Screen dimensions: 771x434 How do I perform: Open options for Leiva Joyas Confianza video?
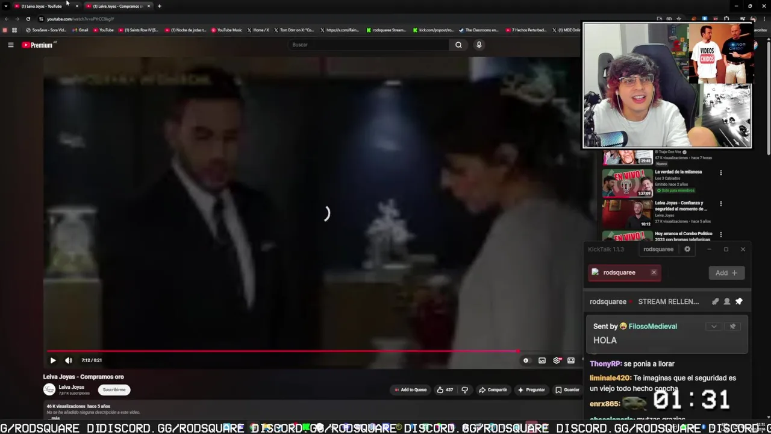(720, 204)
